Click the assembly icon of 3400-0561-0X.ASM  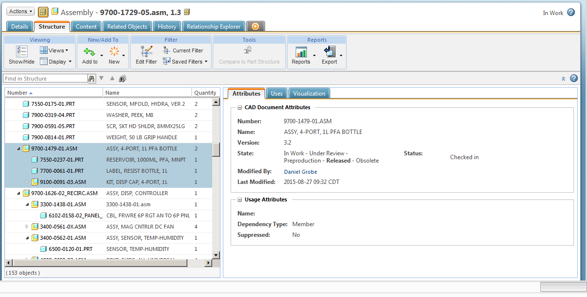35,227
